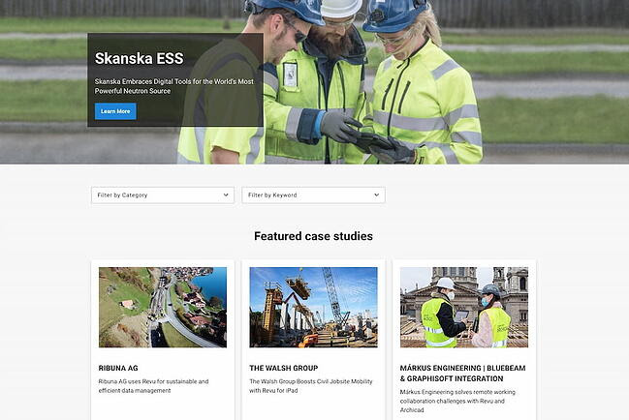629x420 pixels.
Task: Click the Skanska ESS banner heading
Action: click(140, 58)
